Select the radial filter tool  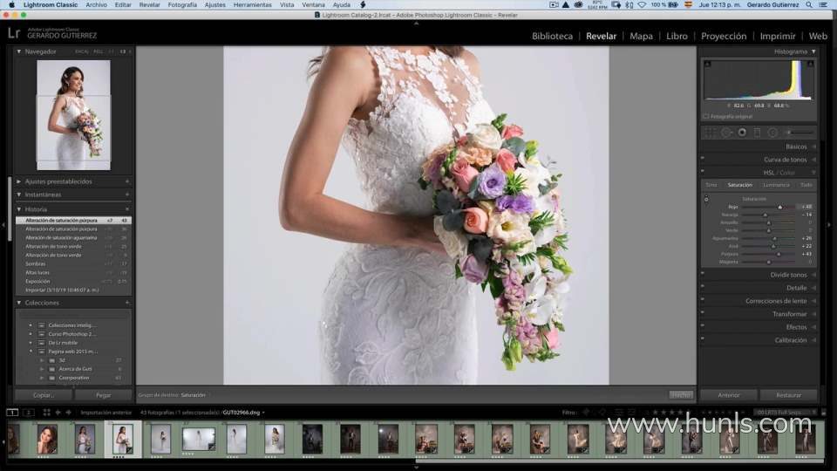[x=771, y=133]
